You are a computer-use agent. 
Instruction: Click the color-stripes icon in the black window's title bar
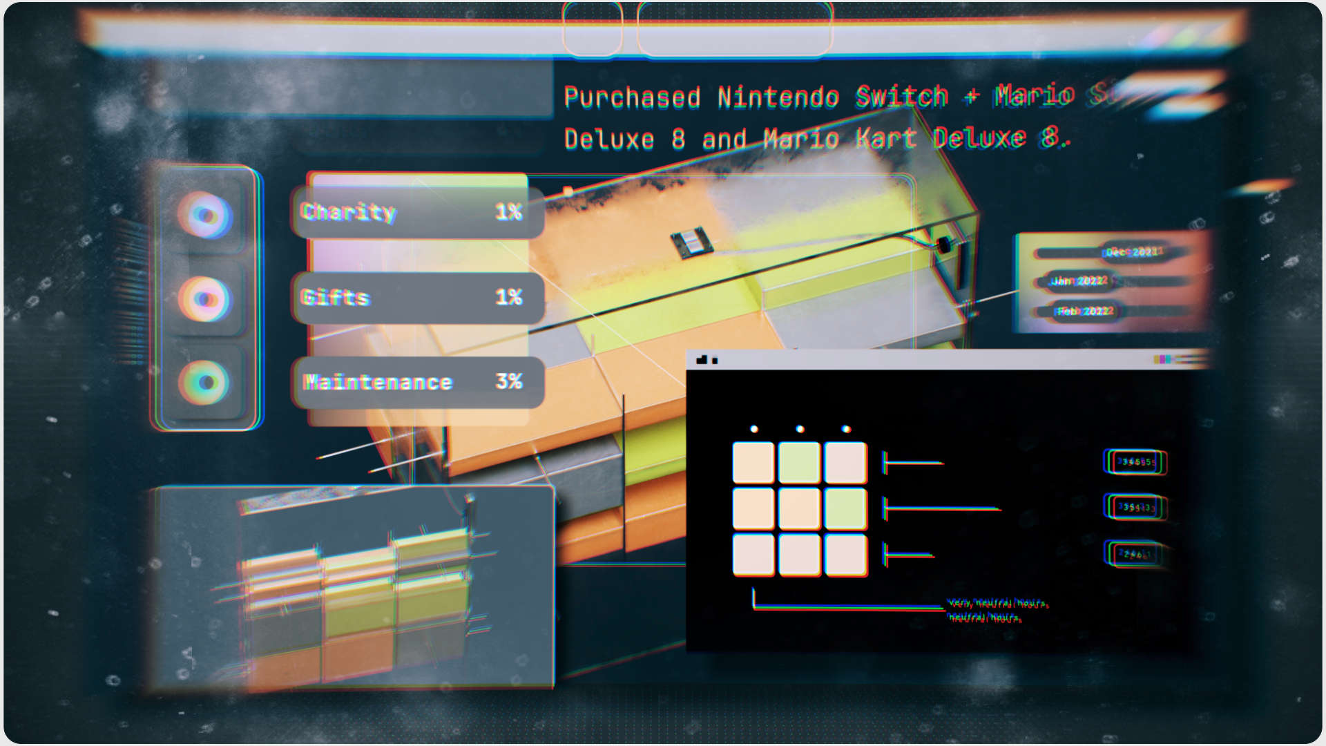point(1163,359)
